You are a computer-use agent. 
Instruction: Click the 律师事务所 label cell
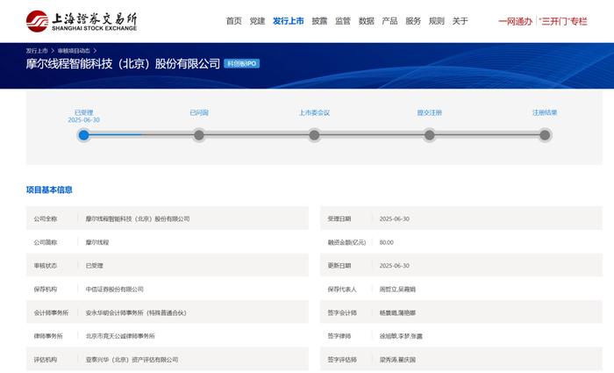pos(48,336)
